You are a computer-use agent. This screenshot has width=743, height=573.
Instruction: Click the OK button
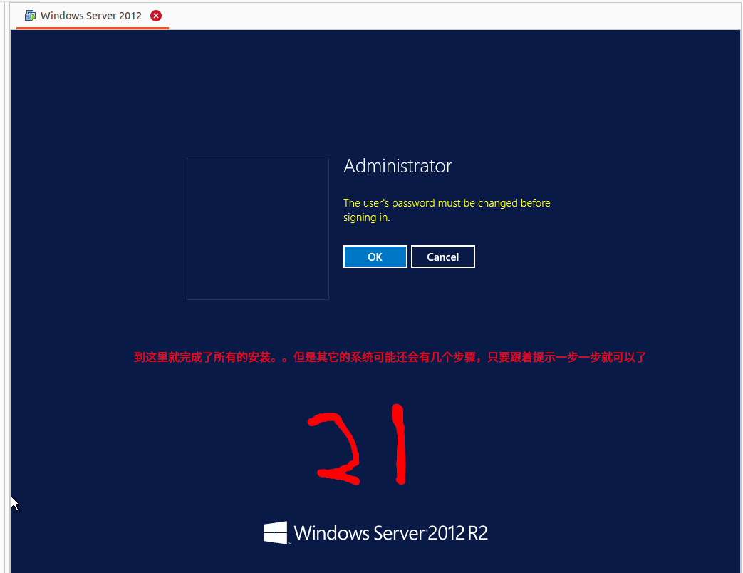point(375,257)
